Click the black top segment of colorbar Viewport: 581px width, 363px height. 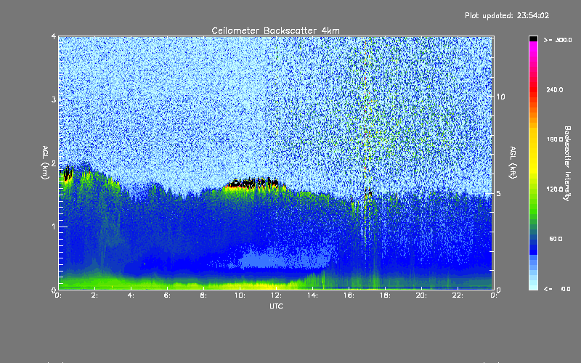tap(533, 38)
